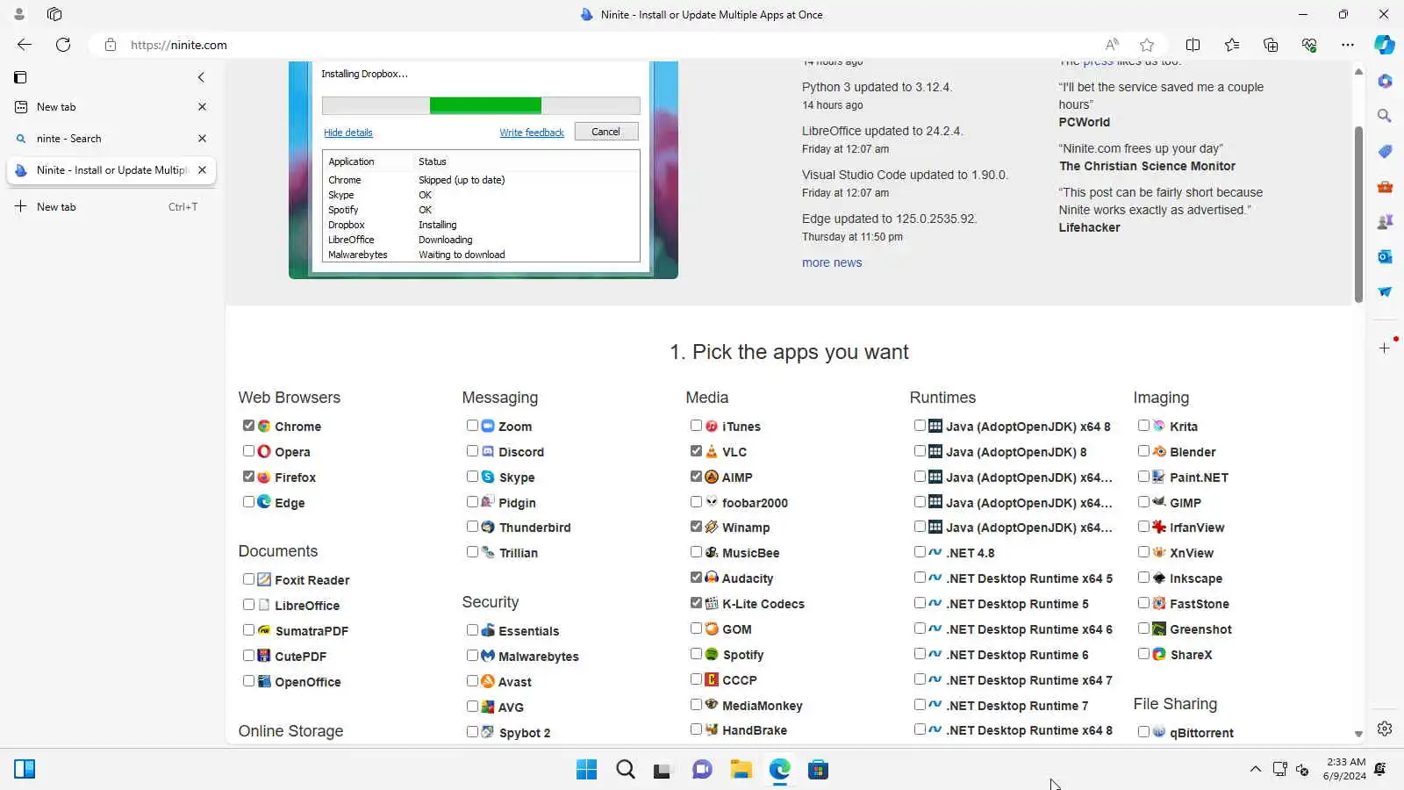This screenshot has height=790, width=1404.
Task: Tick the Zoom checkbox
Action: (x=473, y=426)
